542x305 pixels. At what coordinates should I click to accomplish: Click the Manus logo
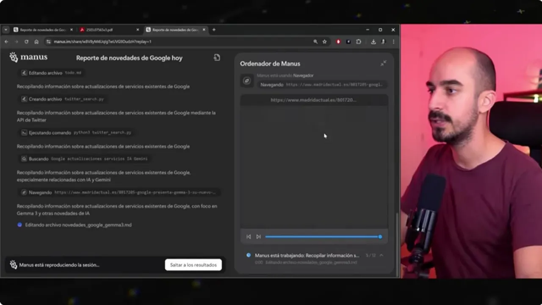point(28,57)
